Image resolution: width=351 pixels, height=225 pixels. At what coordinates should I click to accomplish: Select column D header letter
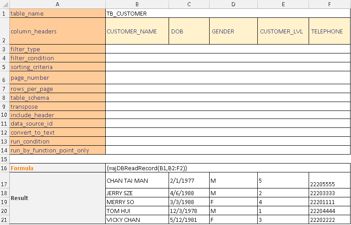[233, 4]
